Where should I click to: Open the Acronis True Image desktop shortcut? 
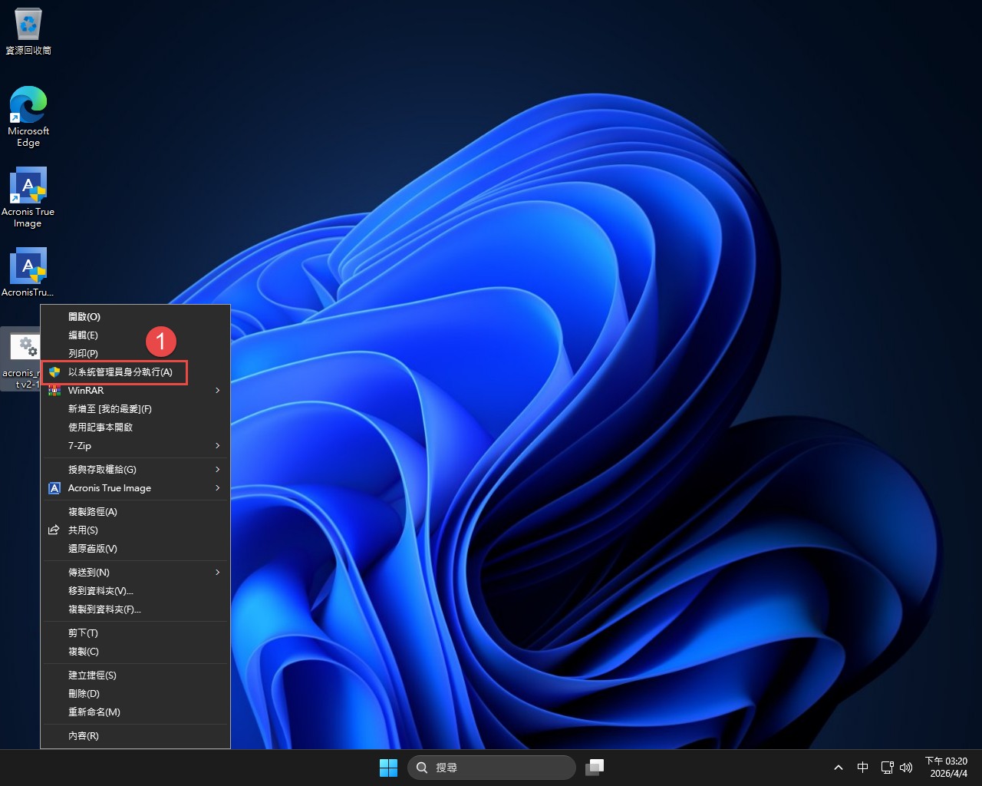pos(28,187)
